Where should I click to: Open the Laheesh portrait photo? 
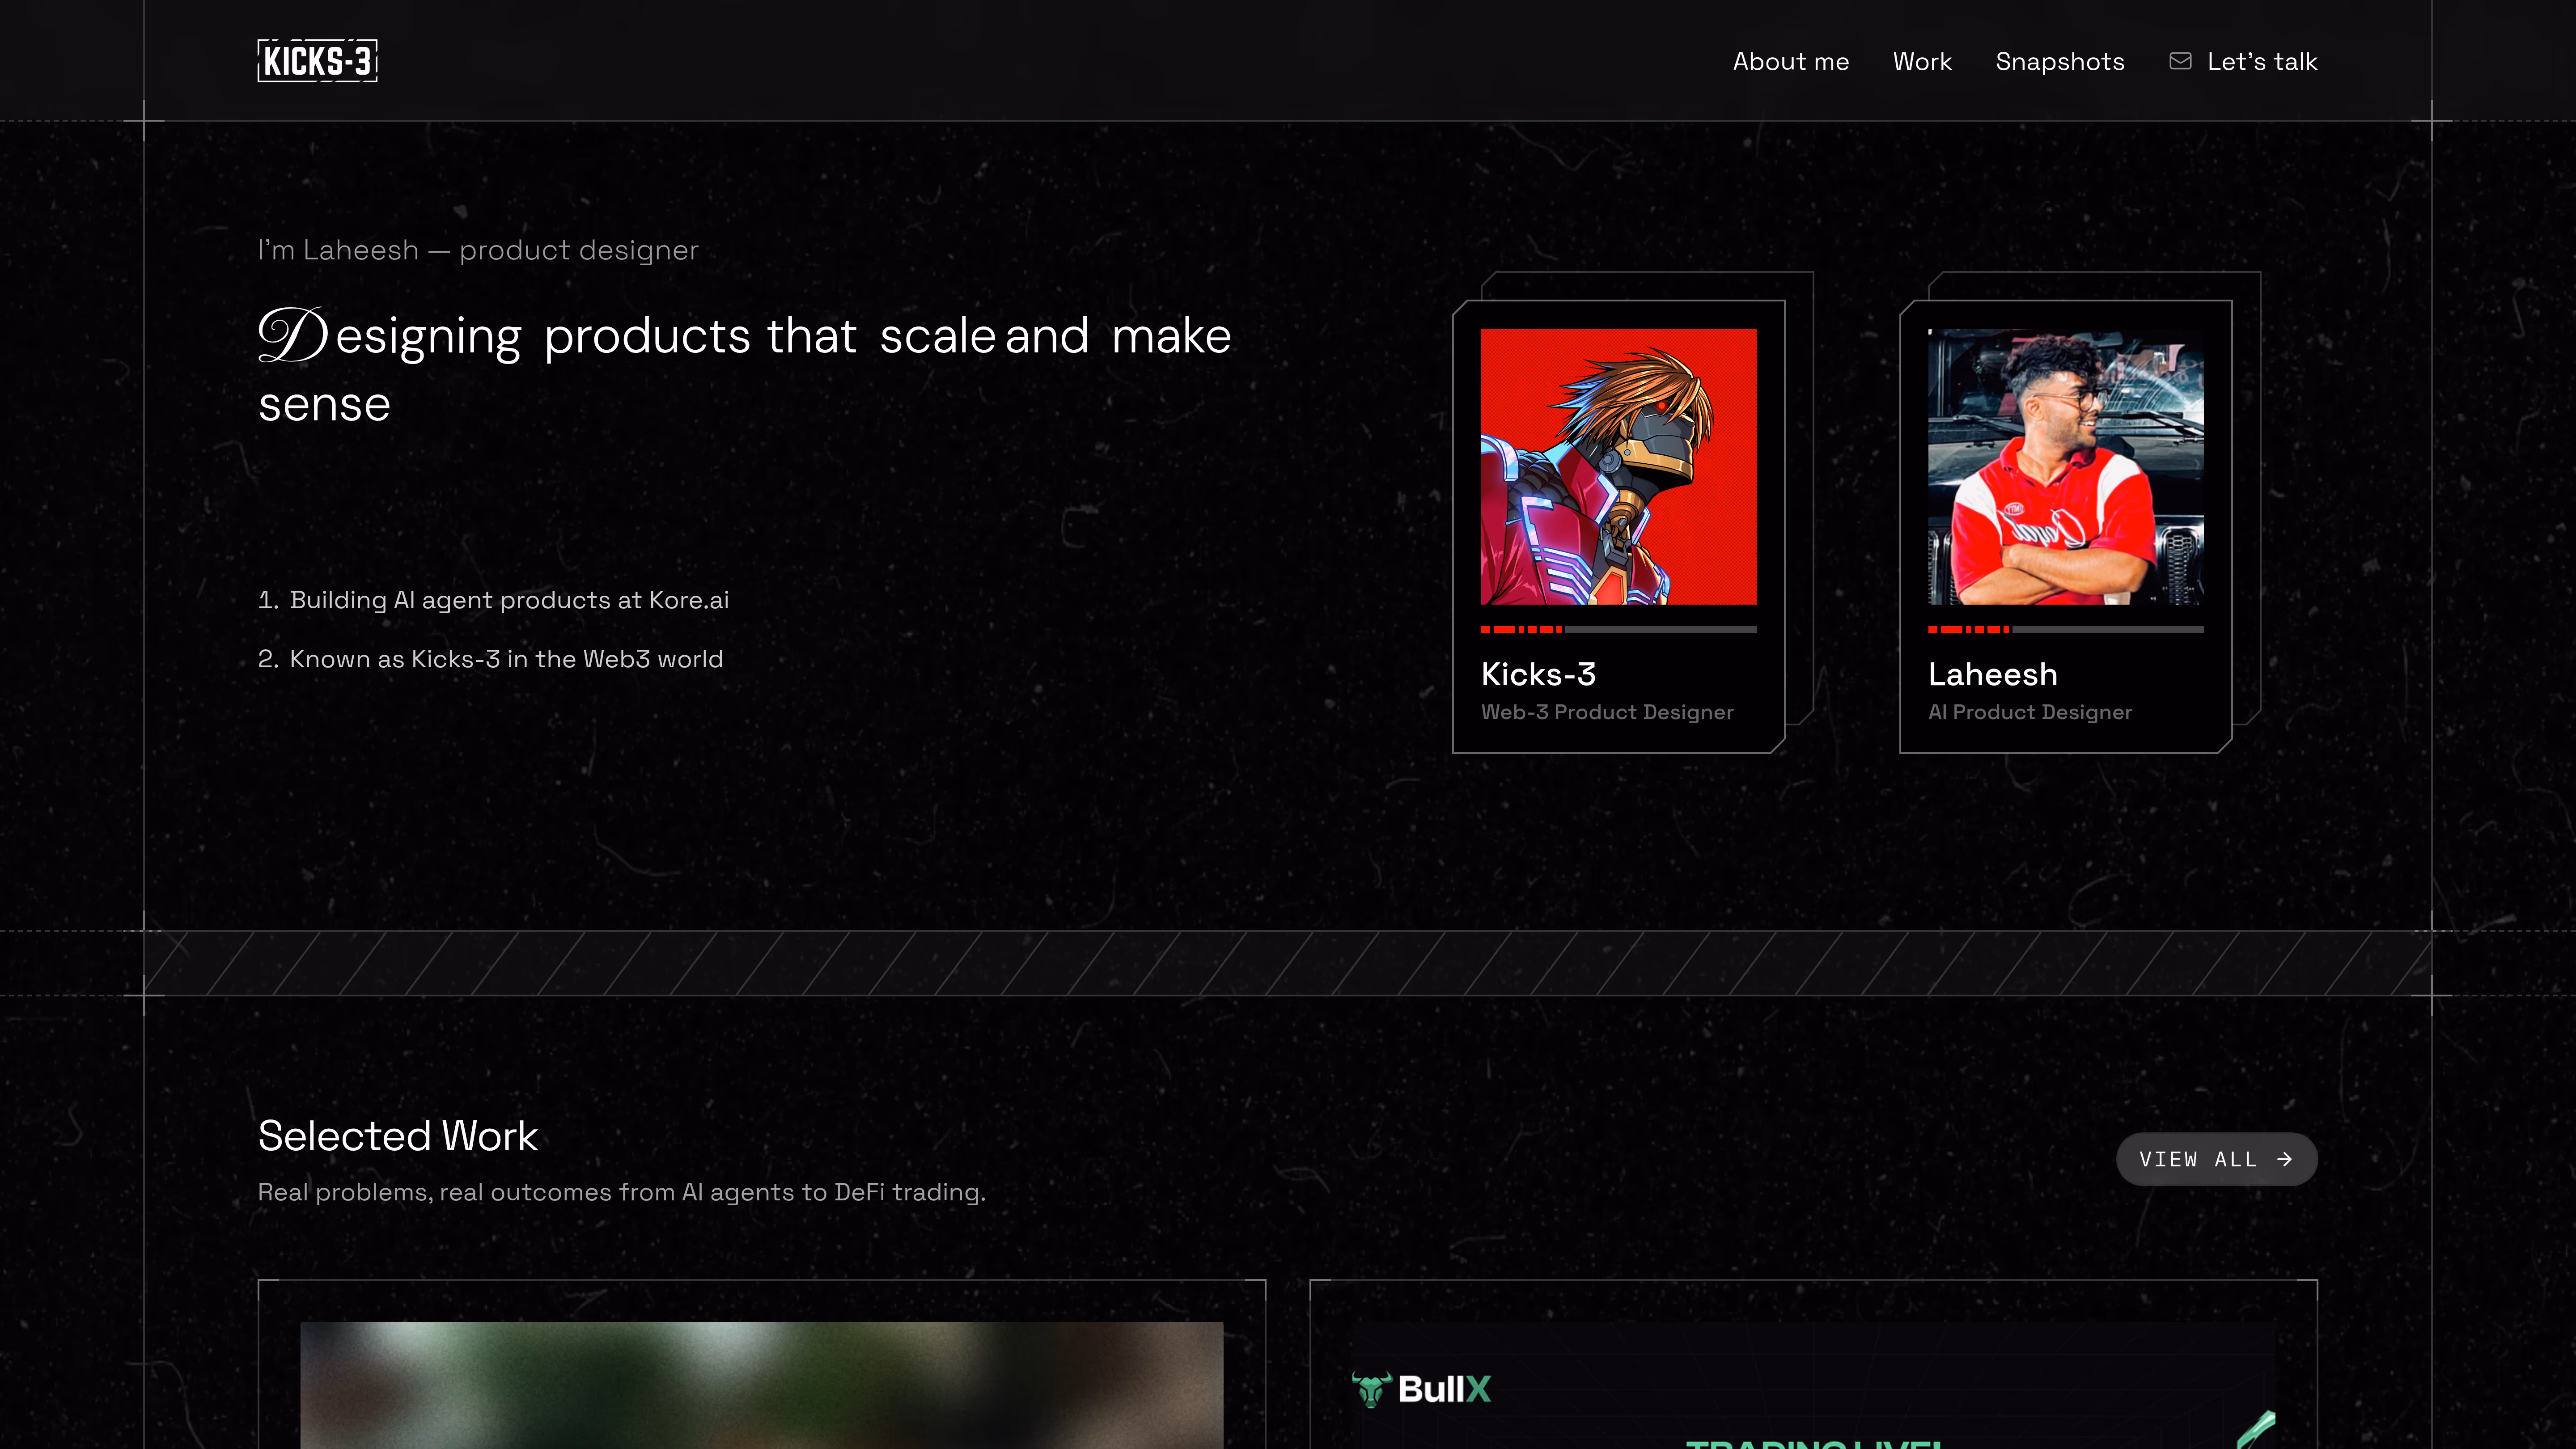click(x=2066, y=467)
